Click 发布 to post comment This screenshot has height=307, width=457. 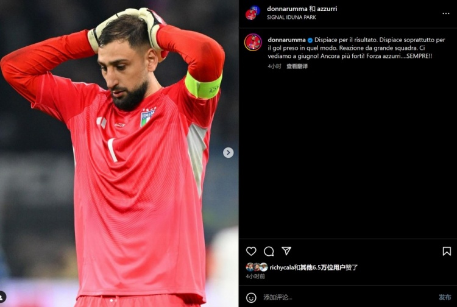click(445, 297)
